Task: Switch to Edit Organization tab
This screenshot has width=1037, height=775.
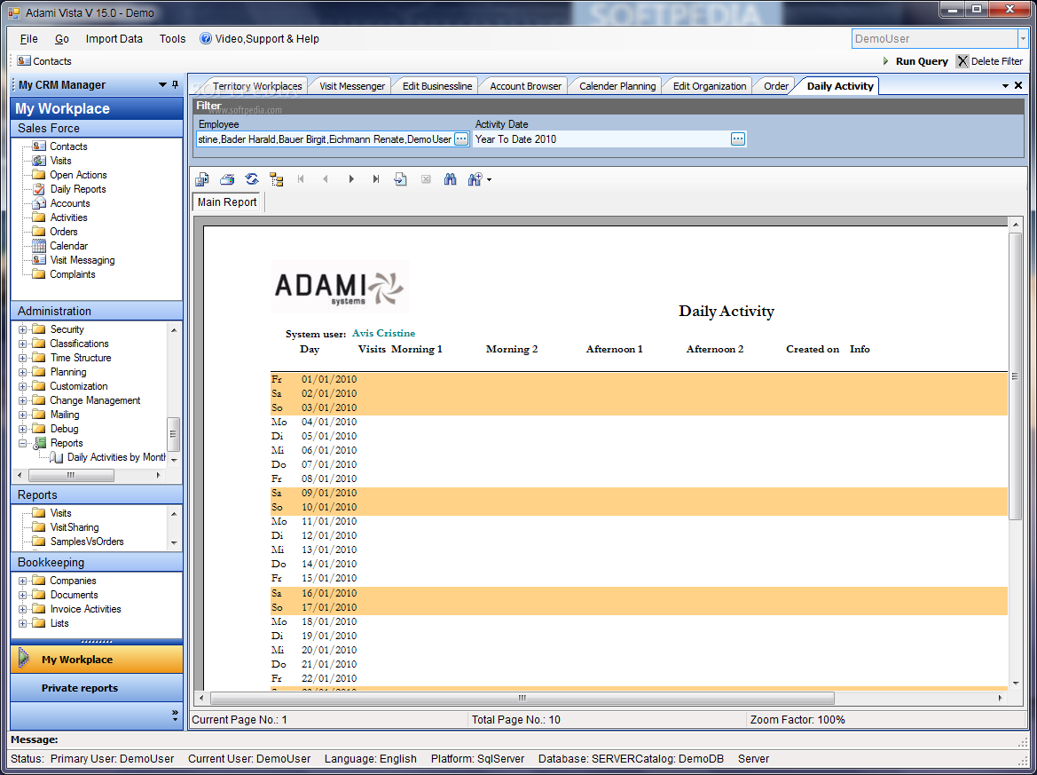Action: [709, 86]
